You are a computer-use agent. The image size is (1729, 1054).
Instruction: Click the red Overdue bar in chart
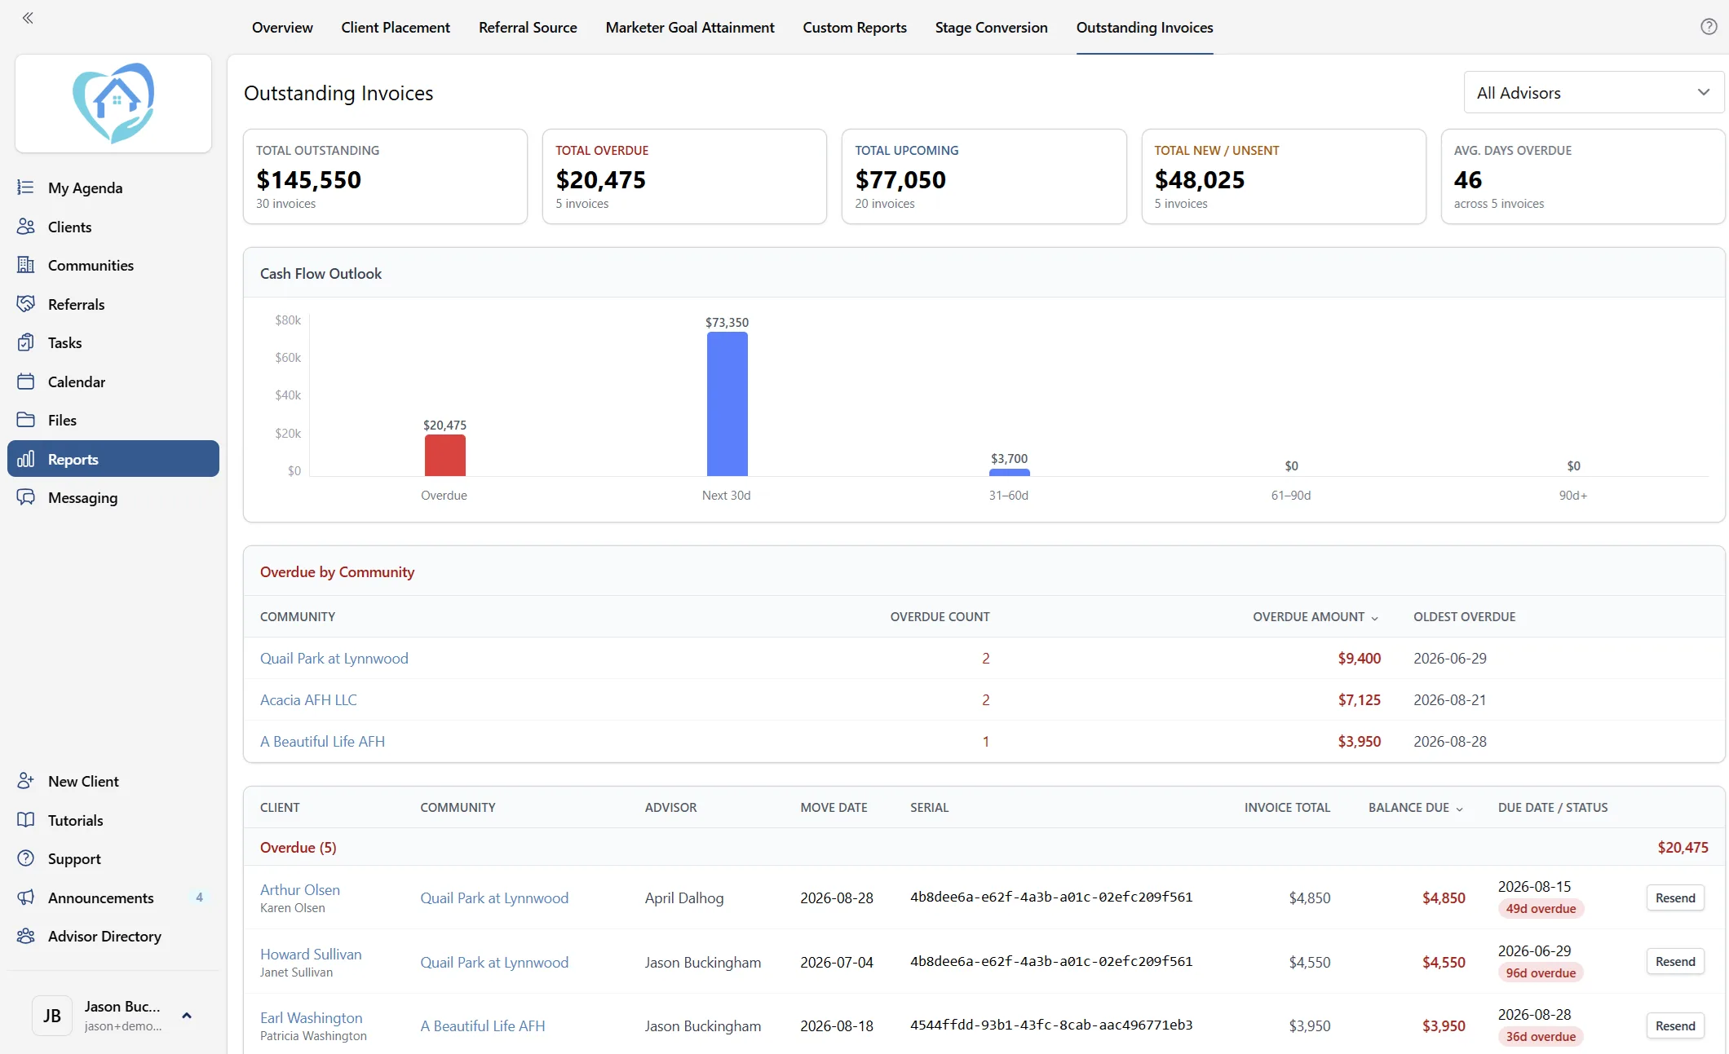[x=445, y=455]
